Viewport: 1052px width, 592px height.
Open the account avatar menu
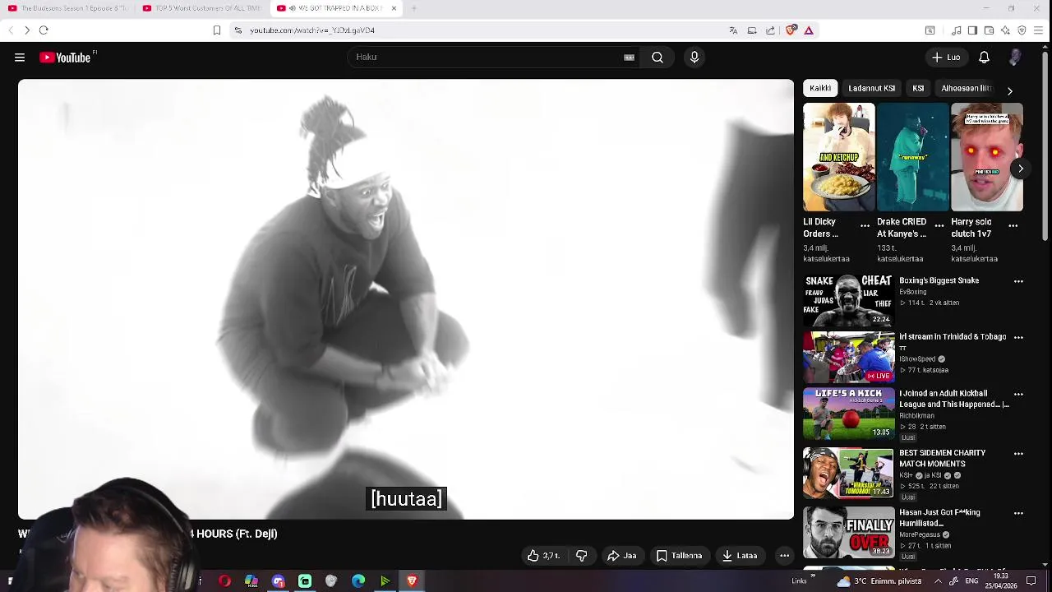tap(1016, 57)
